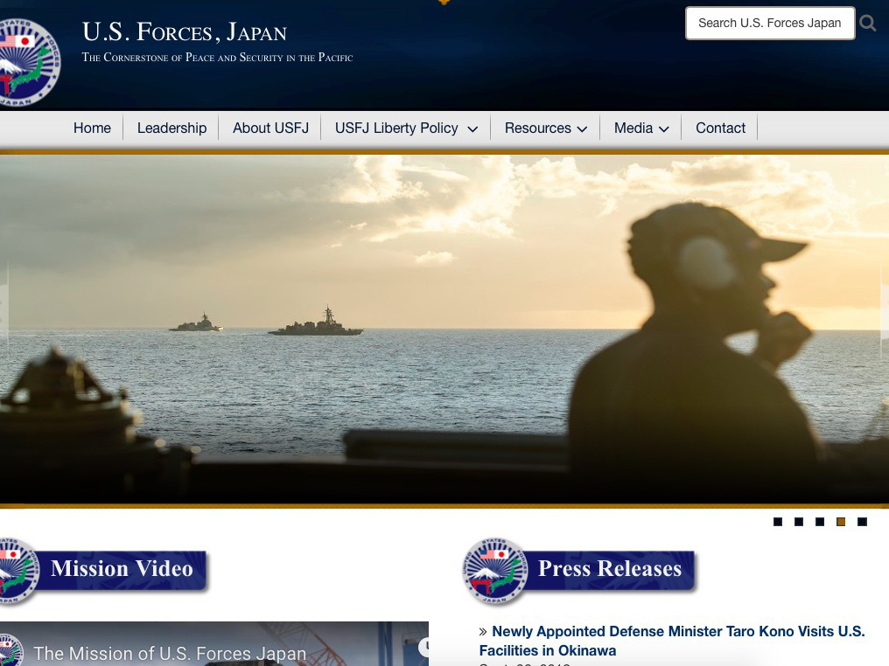The width and height of the screenshot is (889, 666).
Task: Select the fifth carousel slide indicator
Action: 863,522
